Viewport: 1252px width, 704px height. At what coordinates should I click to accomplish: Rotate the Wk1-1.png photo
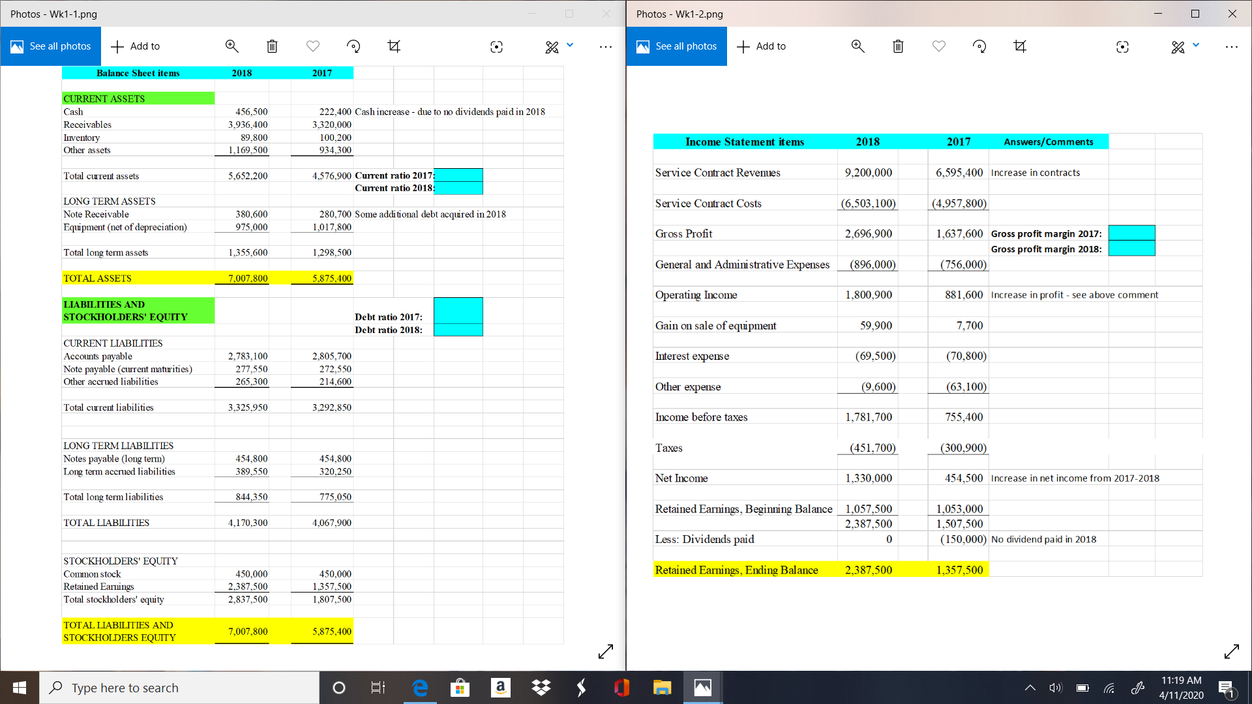[x=353, y=46]
